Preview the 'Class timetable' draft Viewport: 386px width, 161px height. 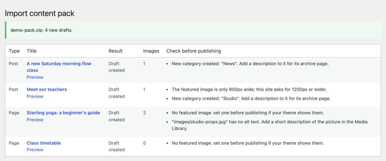[x=35, y=150]
